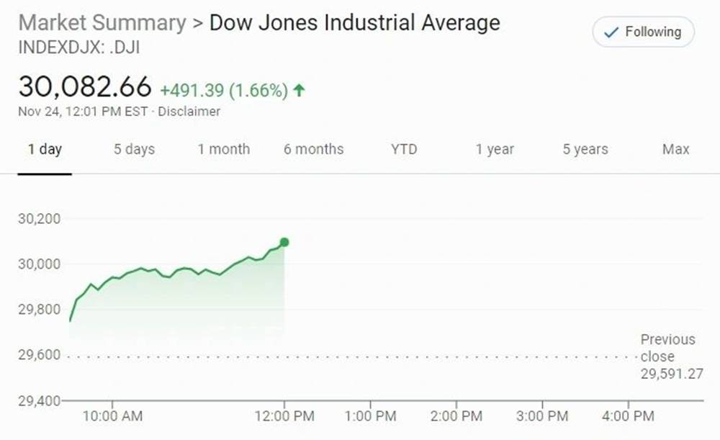Click the green endpoint dot on chart
720x440 pixels.
(284, 243)
